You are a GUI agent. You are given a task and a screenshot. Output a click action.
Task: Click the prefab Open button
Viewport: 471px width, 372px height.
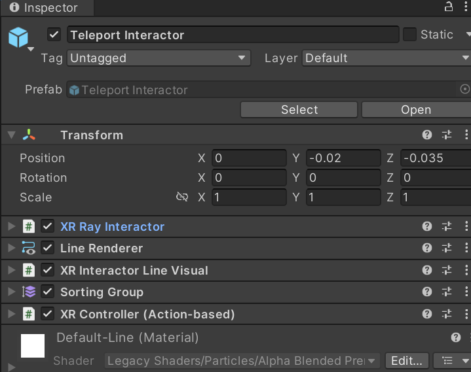pyautogui.click(x=415, y=110)
